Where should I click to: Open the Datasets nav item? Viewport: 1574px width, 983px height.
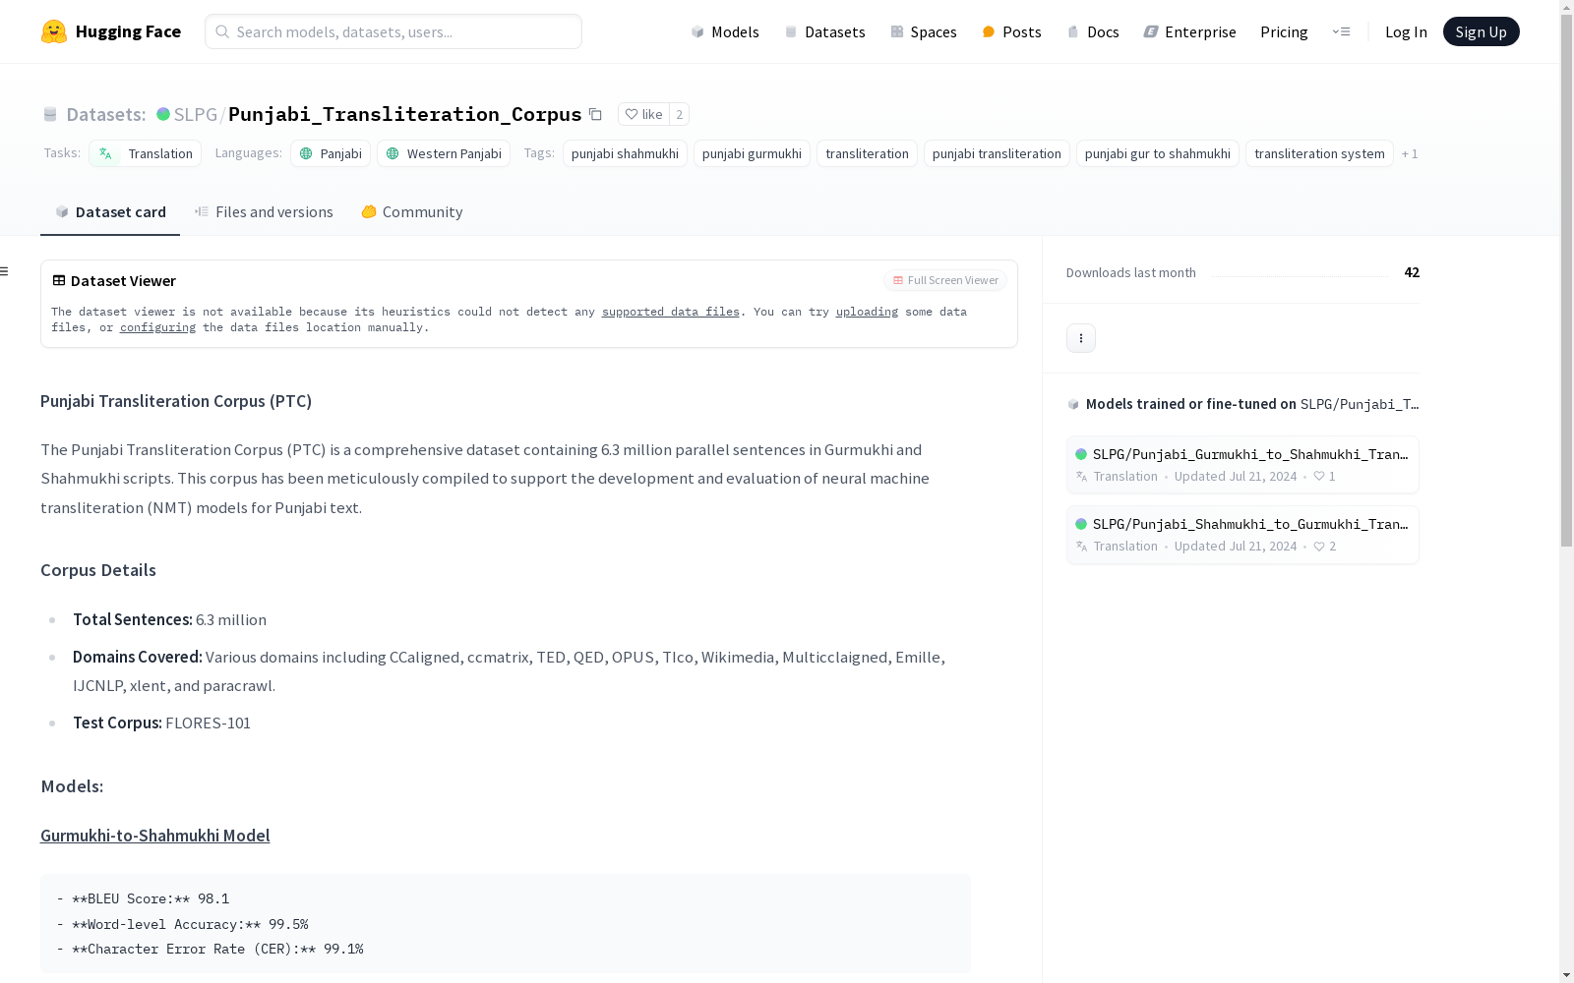click(824, 31)
